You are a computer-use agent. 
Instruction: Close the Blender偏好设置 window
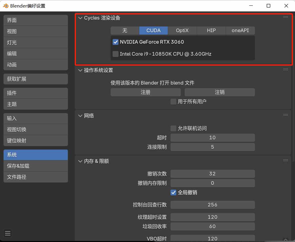tap(286, 6)
